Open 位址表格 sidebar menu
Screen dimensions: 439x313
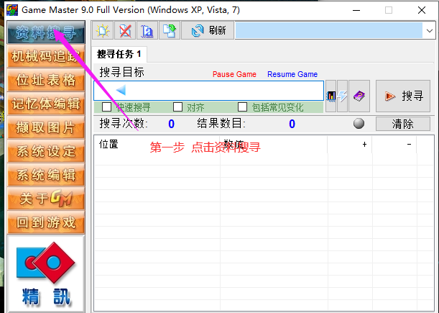click(x=46, y=80)
